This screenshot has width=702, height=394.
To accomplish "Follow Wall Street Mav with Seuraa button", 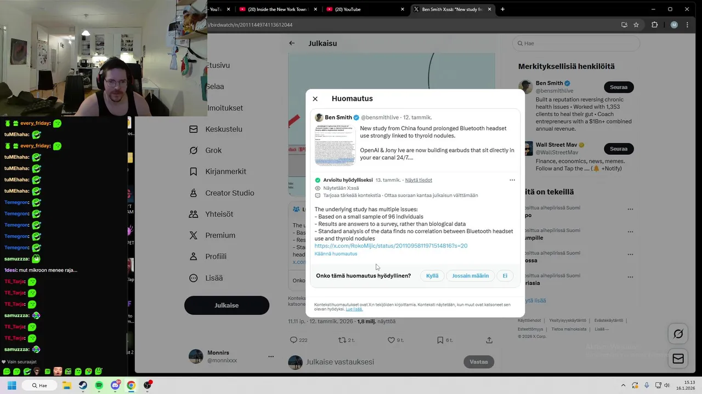I will click(619, 149).
